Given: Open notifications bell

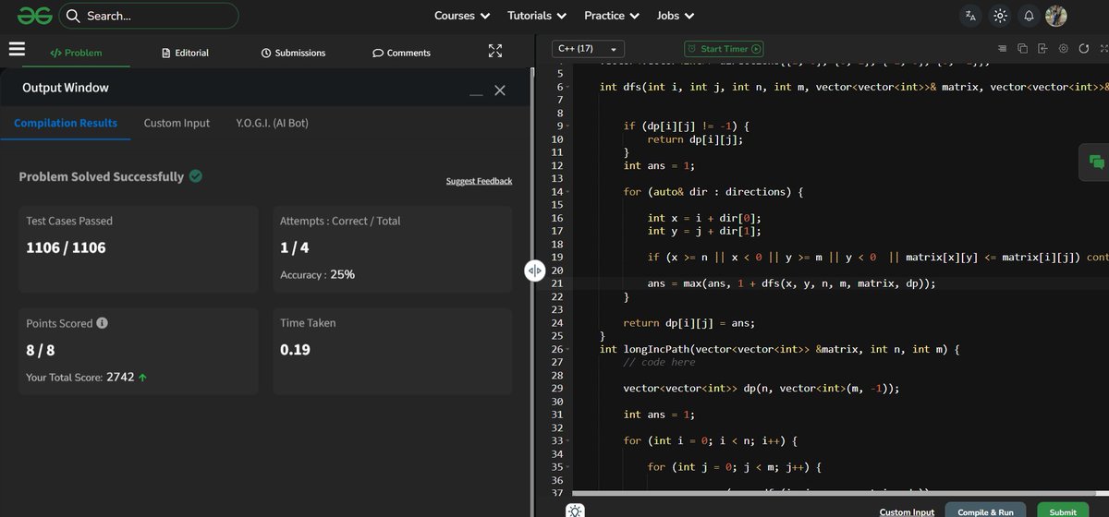Looking at the screenshot, I should (x=1029, y=16).
